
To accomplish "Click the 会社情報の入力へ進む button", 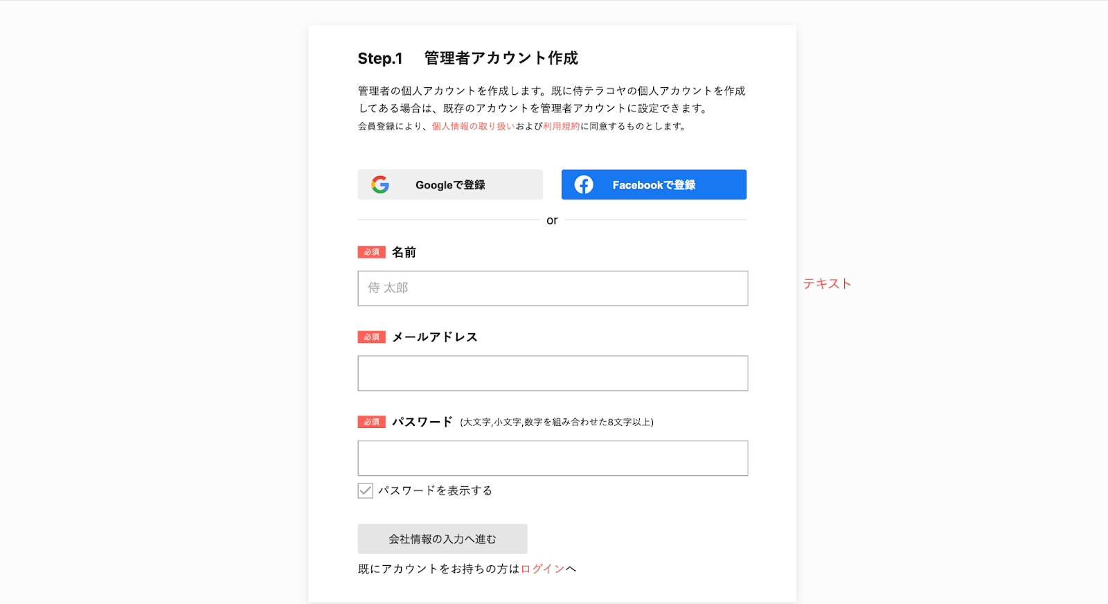I will (x=441, y=538).
